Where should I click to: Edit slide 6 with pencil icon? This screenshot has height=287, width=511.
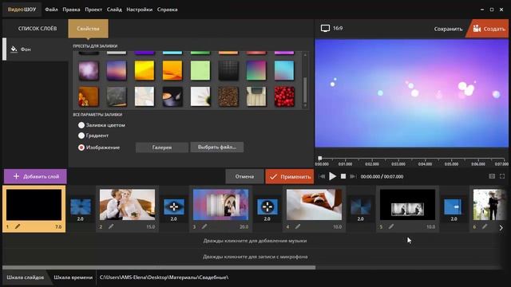coord(485,226)
